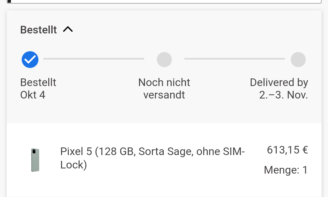The width and height of the screenshot is (328, 197).
Task: Click the word versandt in the middle step
Action: click(x=164, y=95)
